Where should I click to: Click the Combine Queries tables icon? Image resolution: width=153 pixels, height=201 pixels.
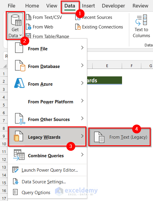coord(19,155)
